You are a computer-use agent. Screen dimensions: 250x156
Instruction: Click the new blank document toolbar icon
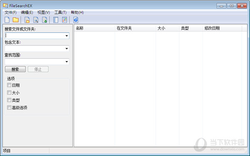coord(7,20)
